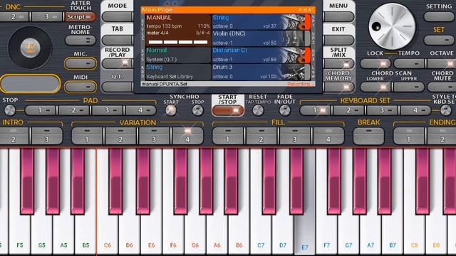Viewport: 456px width, 256px height.
Task: Toggle the tempo LOCK button
Action: (x=375, y=63)
